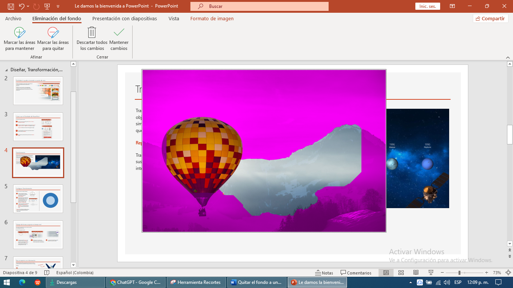Collapse the ribbon with the chevron
The width and height of the screenshot is (513, 288).
[508, 58]
